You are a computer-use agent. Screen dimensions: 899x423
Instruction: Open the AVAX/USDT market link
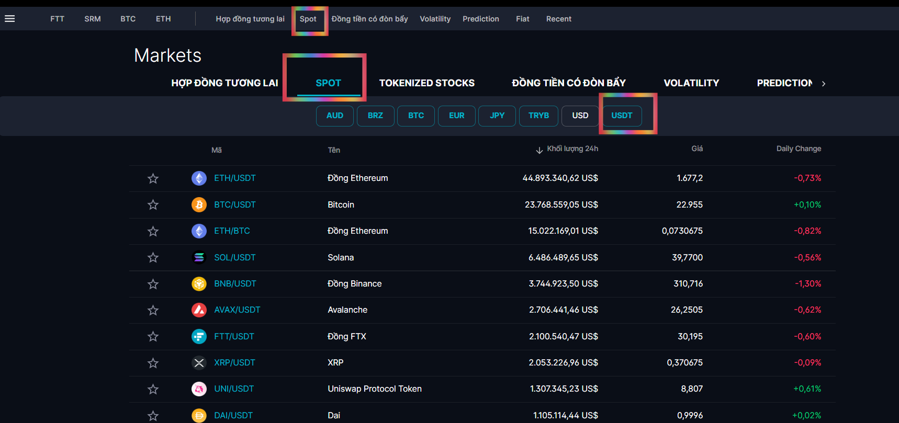click(237, 310)
